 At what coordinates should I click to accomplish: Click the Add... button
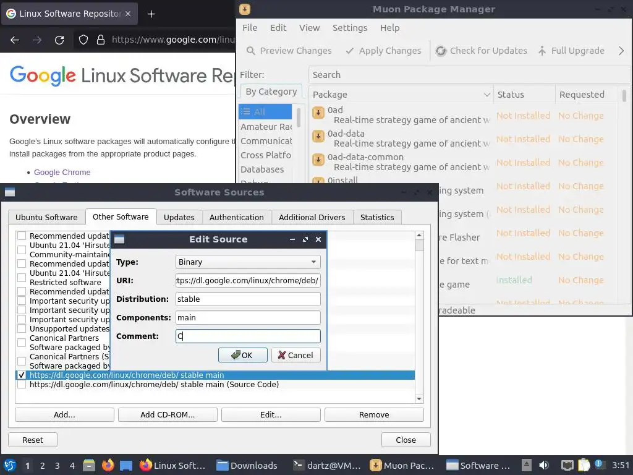point(64,415)
